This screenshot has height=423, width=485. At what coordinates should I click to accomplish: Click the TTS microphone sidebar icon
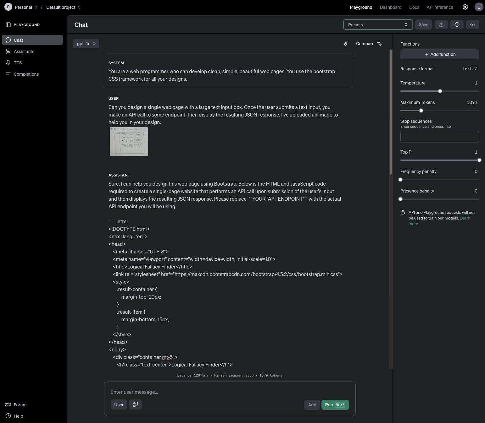pyautogui.click(x=8, y=62)
